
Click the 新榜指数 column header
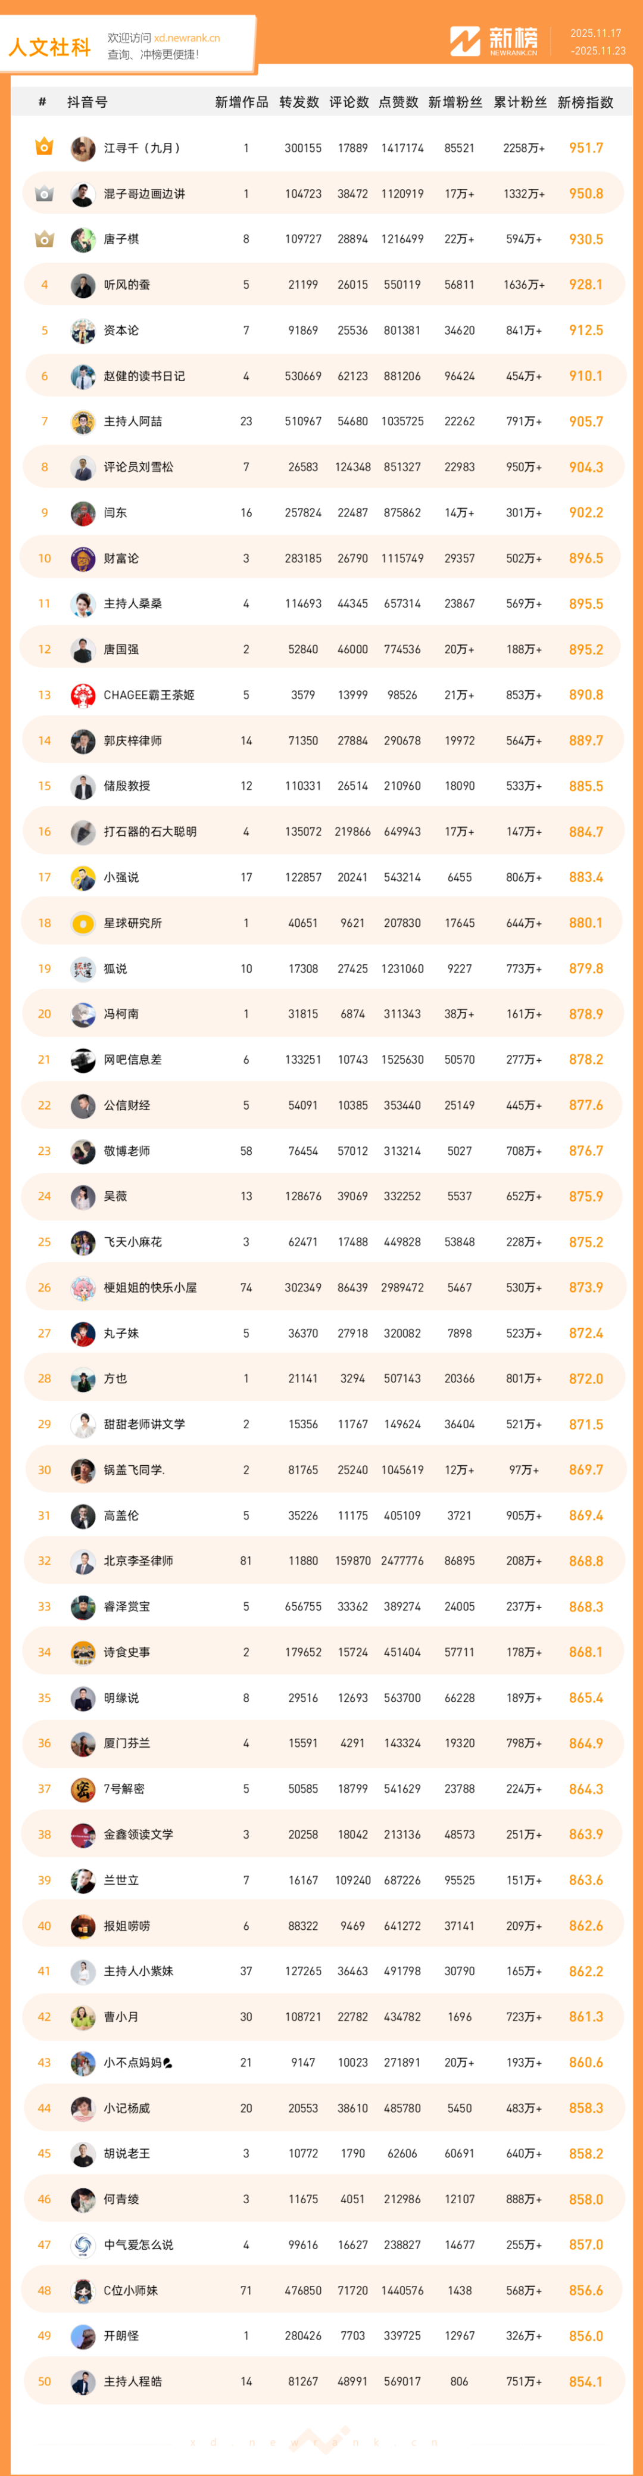pos(585,102)
